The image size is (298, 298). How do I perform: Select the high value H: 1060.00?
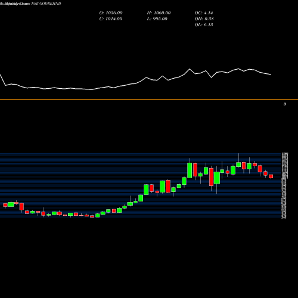159,13
